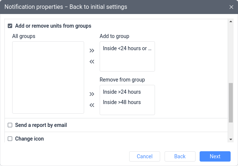This screenshot has width=238, height=166.
Task: Click the add-to-group double left arrow
Action: (x=92, y=62)
